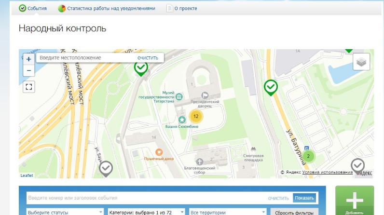Select green checkmark marker below location search

tap(141, 68)
